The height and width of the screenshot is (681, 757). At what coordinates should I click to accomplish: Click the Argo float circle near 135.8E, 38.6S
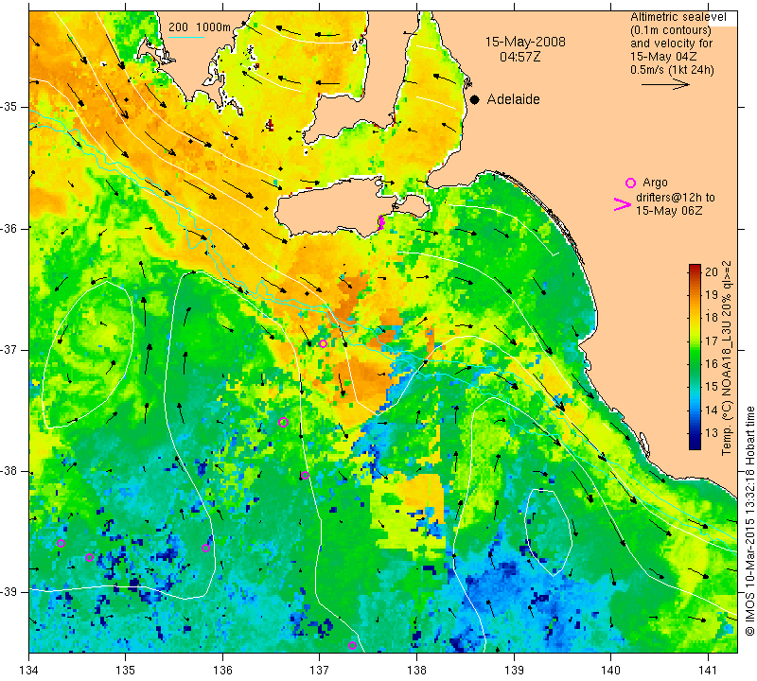[x=205, y=548]
